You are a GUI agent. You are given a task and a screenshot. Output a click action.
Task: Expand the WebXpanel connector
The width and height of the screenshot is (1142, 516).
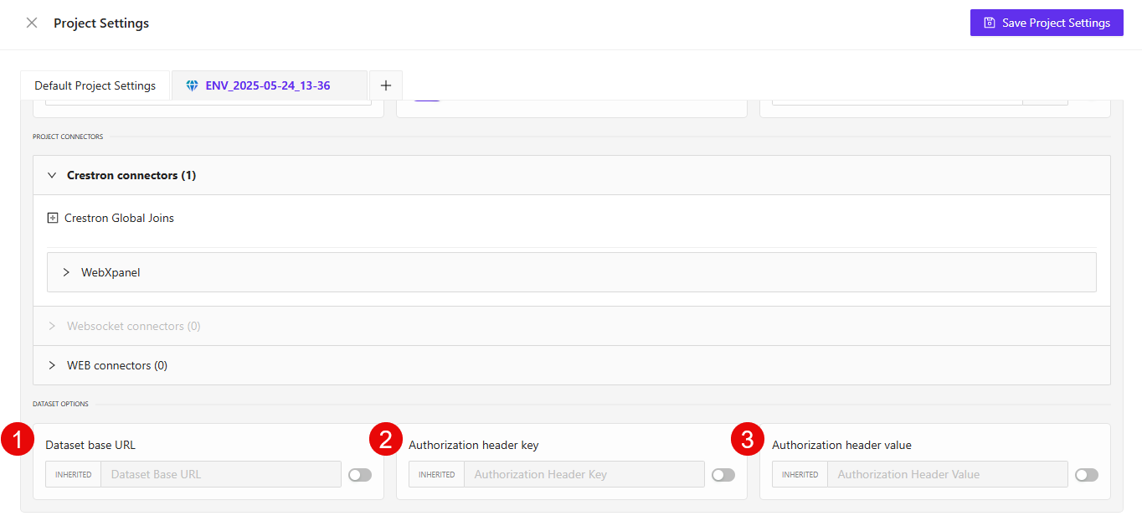[x=66, y=271]
